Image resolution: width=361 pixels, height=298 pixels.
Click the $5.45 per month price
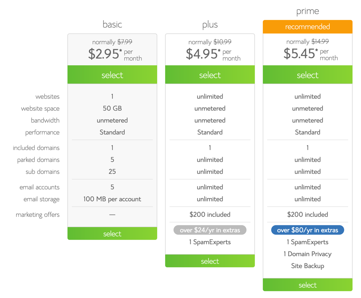tap(300, 54)
